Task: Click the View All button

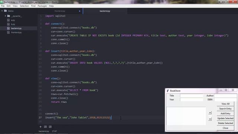Action: (x=225, y=104)
